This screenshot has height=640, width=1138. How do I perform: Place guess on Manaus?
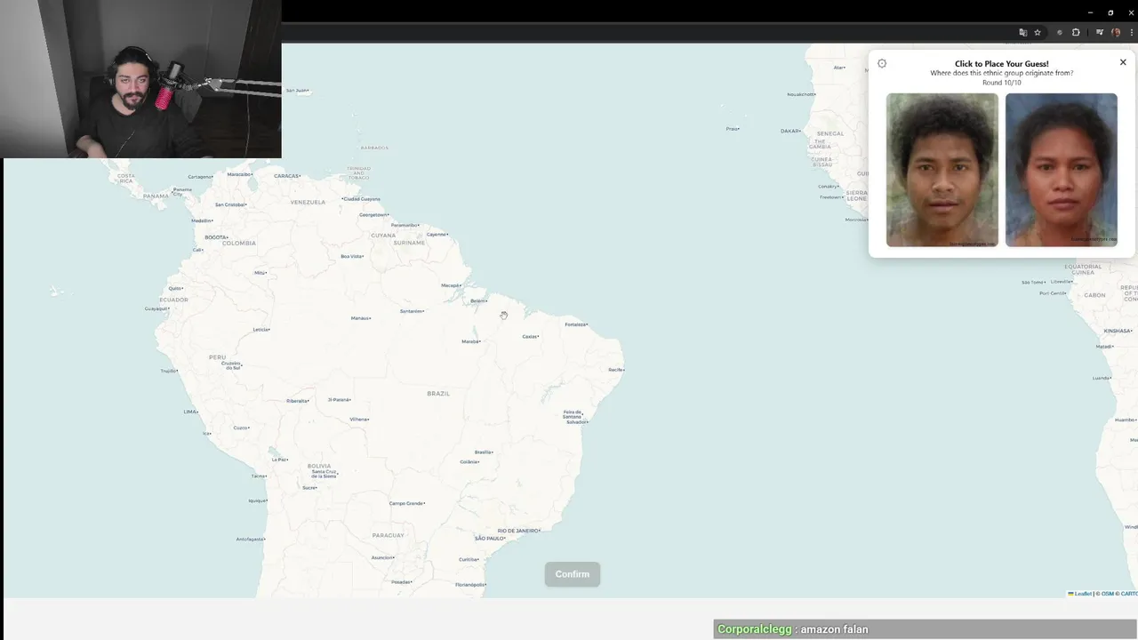[x=361, y=318]
